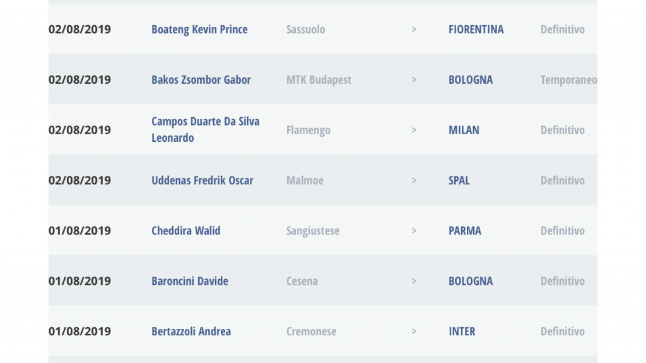Click the Temporaneo transfer type label
The height and width of the screenshot is (363, 646).
568,79
